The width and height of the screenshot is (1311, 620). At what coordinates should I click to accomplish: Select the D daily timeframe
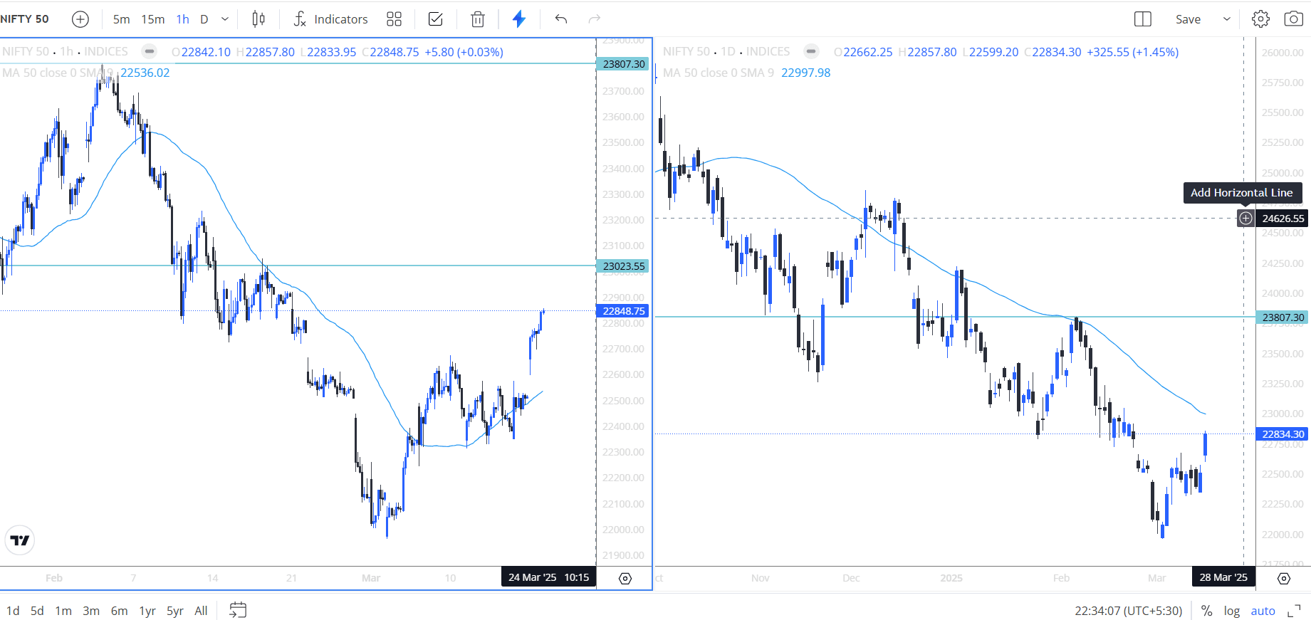[204, 19]
